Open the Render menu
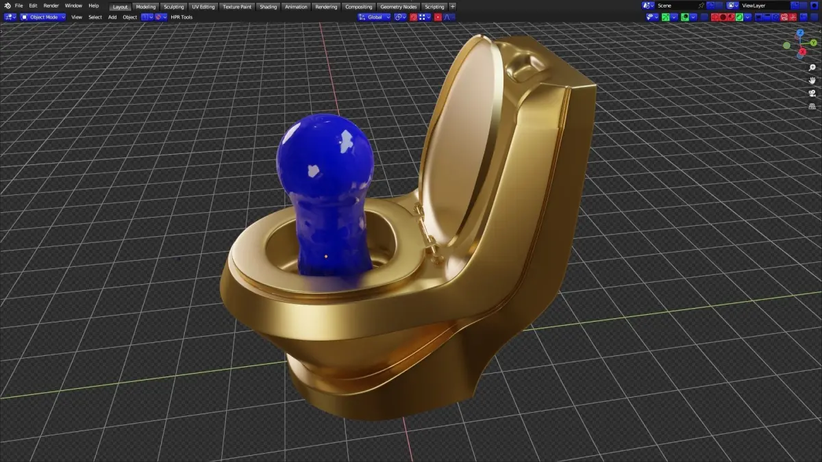822x462 pixels. [x=51, y=5]
